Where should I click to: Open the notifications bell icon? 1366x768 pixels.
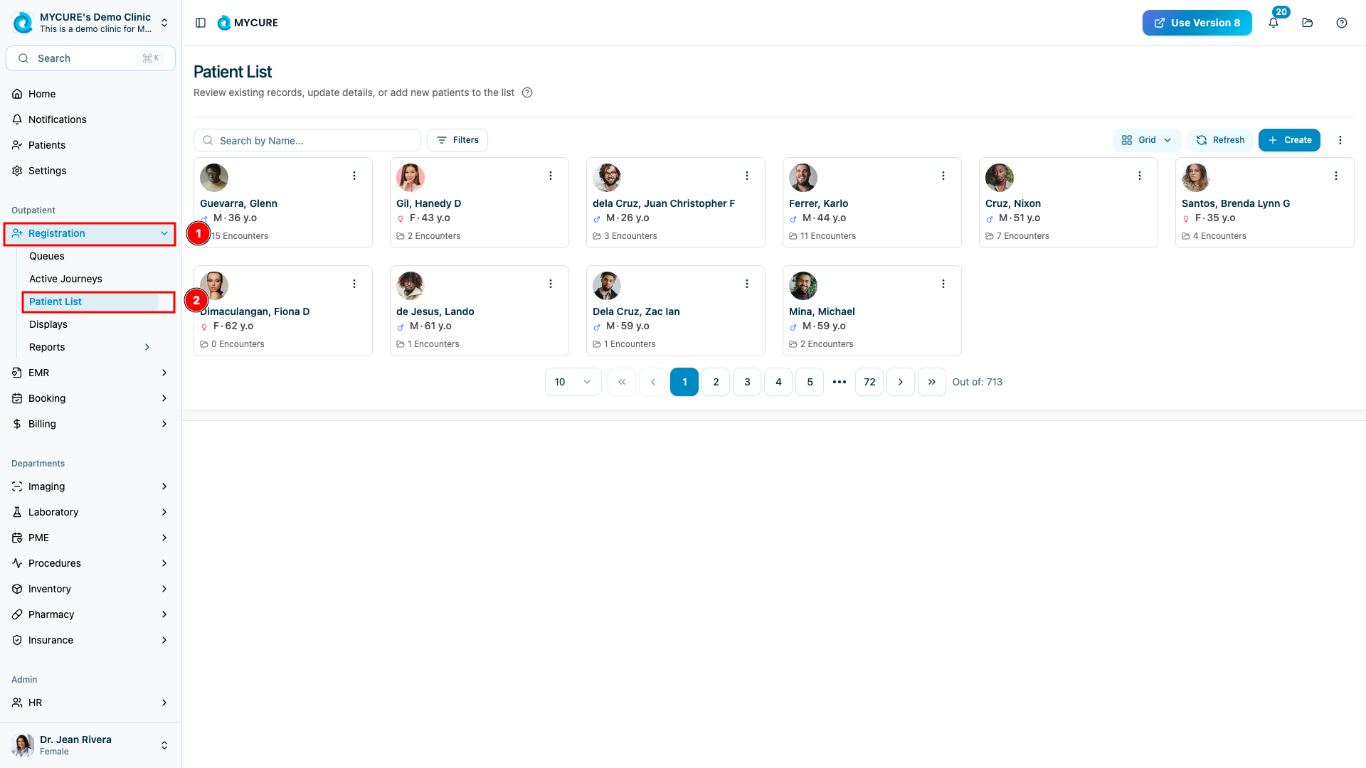pyautogui.click(x=1274, y=23)
